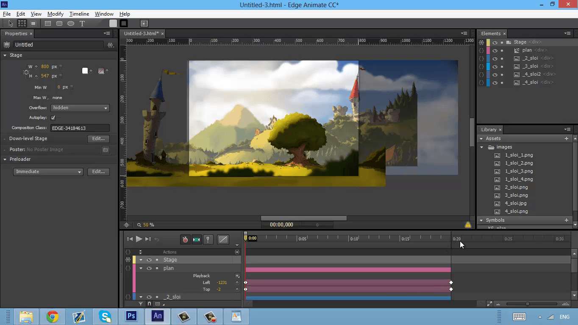The width and height of the screenshot is (578, 325).
Task: Toggle plan layer visibility in timeline
Action: tap(149, 268)
